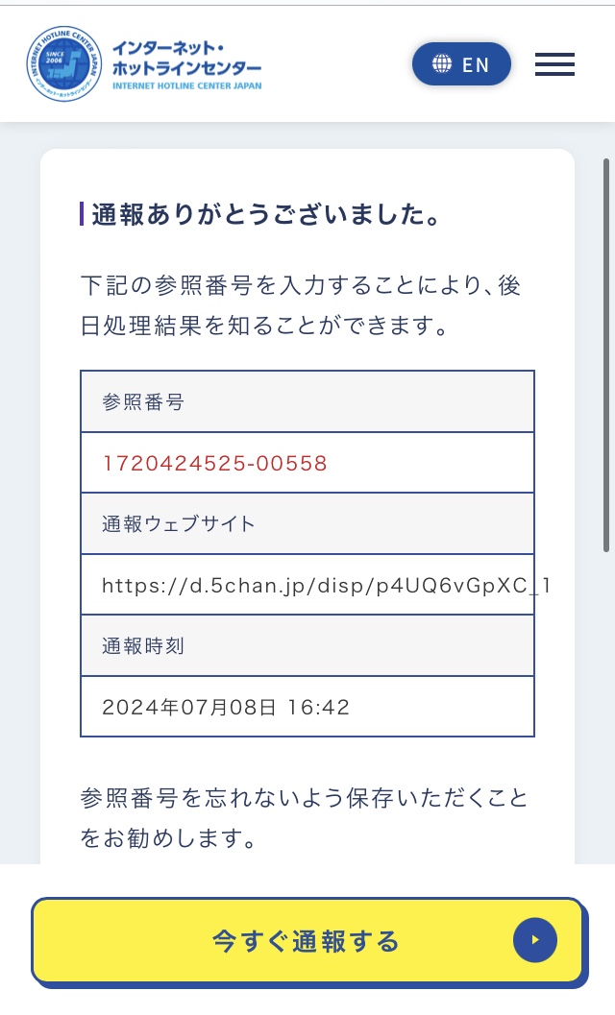Image resolution: width=615 pixels, height=1015 pixels.
Task: Click the 参照番号 table header cell
Action: (x=307, y=400)
